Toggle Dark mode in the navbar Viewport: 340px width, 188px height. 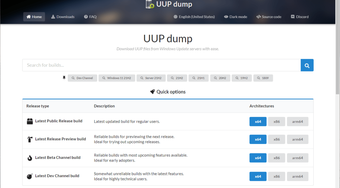coord(236,17)
